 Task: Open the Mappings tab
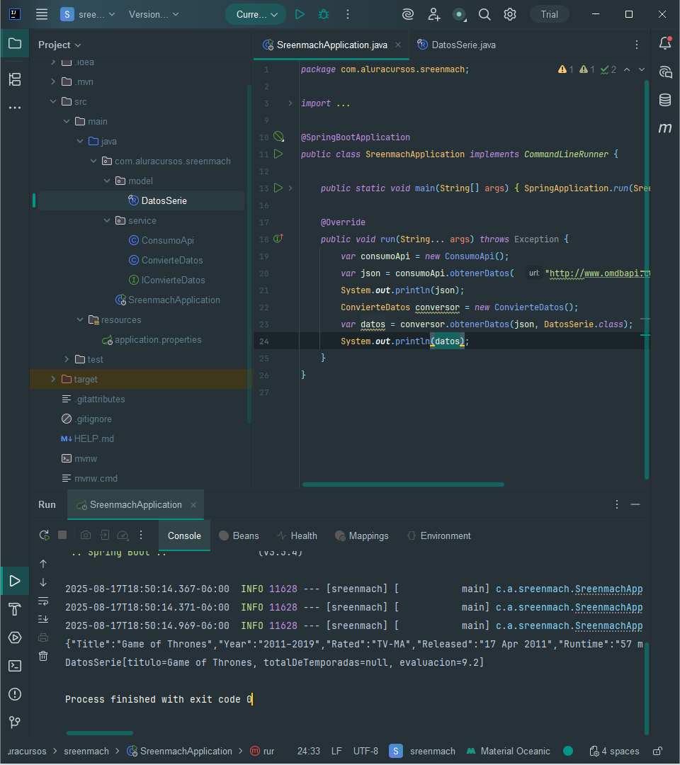coord(362,535)
